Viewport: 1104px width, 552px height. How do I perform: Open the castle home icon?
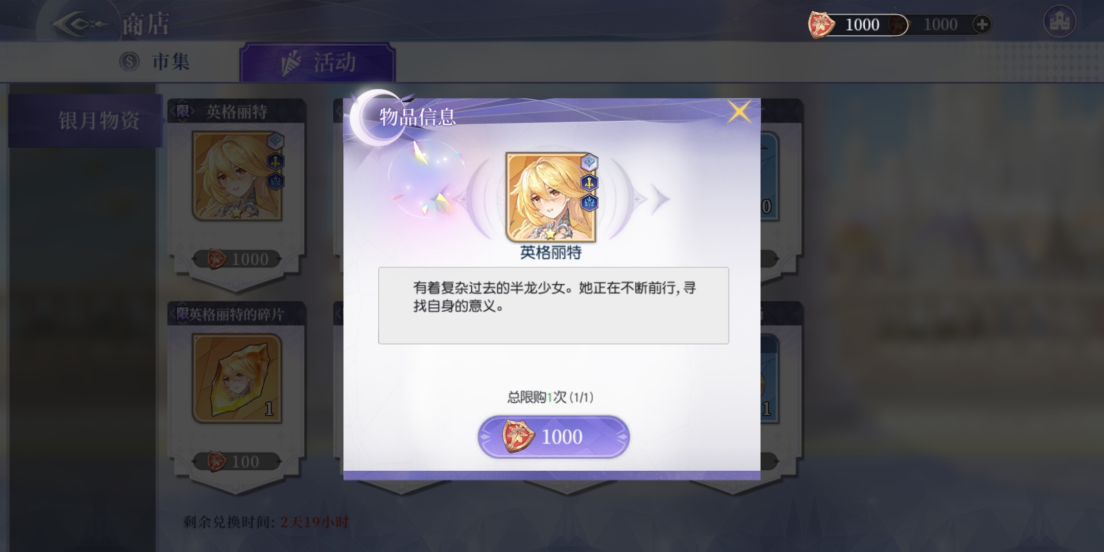click(1060, 21)
